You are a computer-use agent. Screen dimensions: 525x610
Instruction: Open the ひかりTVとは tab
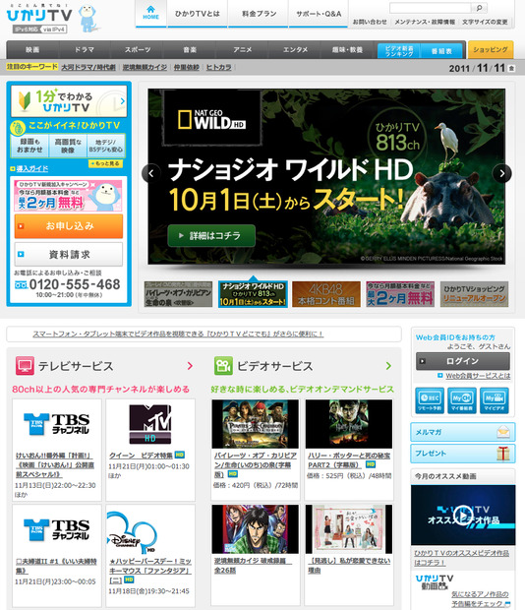197,14
